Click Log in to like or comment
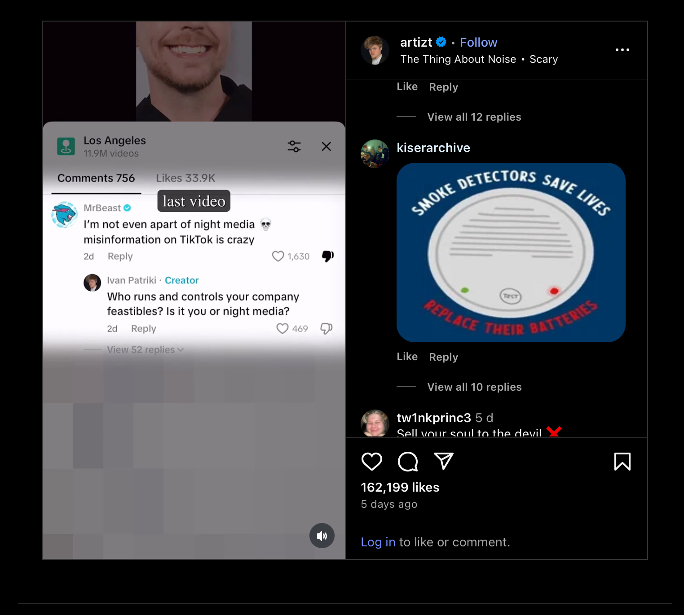Viewport: 684px width, 615px height. coord(378,542)
